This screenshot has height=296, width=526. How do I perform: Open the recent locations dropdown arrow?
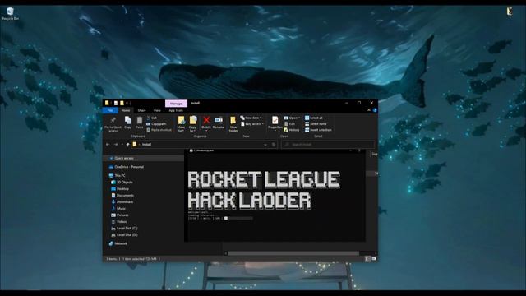pyautogui.click(x=122, y=145)
